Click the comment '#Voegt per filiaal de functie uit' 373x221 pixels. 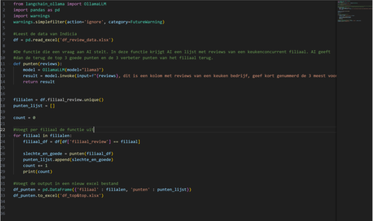tap(54, 130)
